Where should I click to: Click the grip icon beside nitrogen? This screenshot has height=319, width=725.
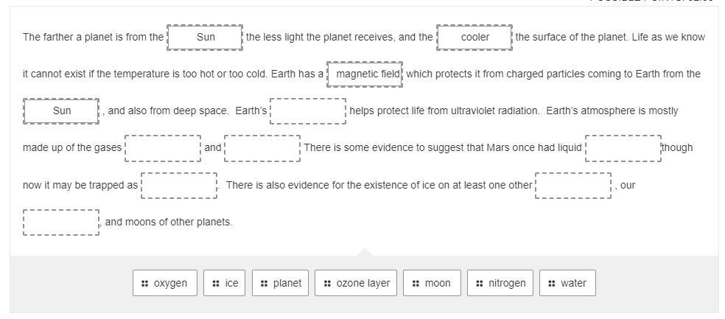(x=480, y=284)
